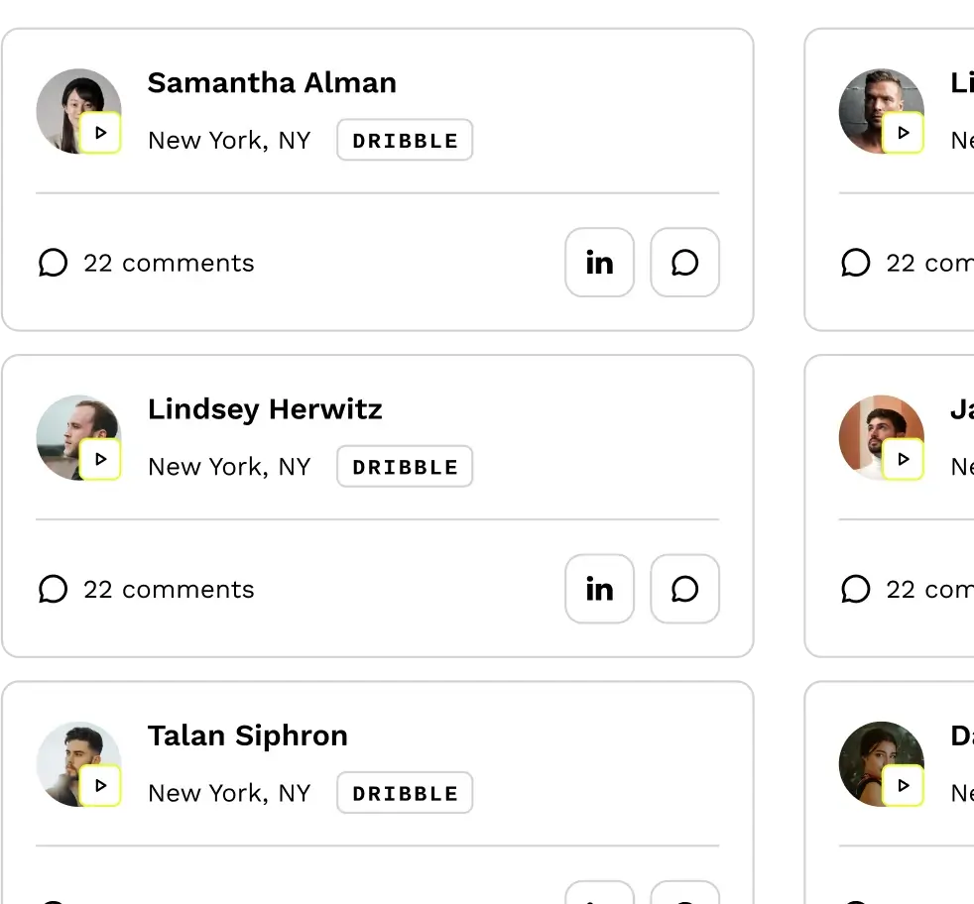Click DRIBBLE tag on Talan Siphron's card
The height and width of the screenshot is (904, 974).
[x=405, y=794]
